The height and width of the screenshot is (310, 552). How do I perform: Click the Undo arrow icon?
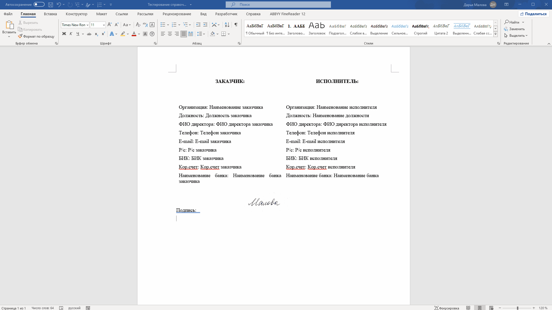tap(59, 5)
